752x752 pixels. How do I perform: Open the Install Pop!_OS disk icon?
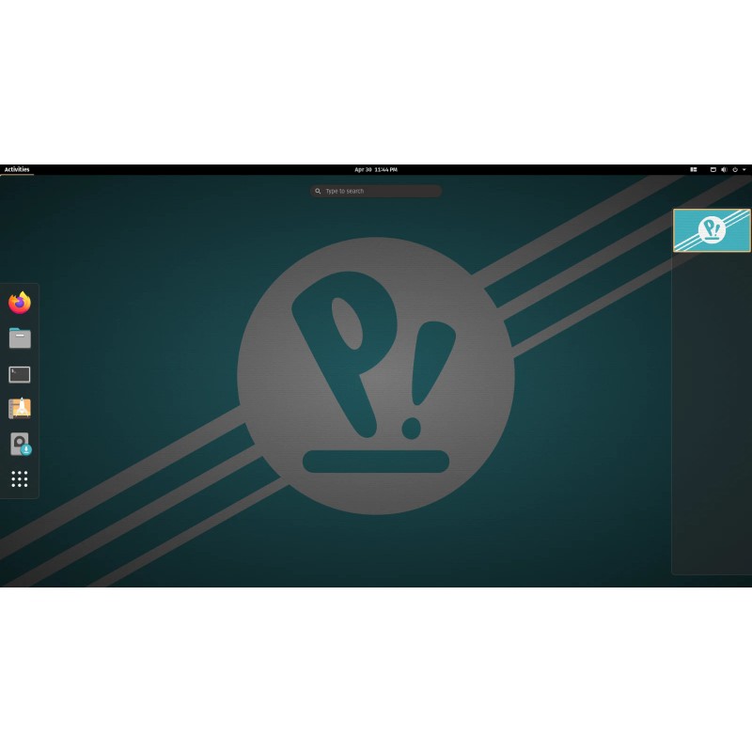click(x=20, y=444)
